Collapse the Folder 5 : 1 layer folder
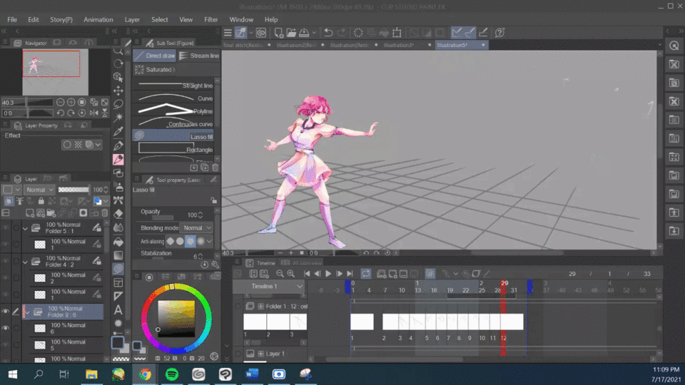Viewport: 685px width, 385px height. [25, 228]
